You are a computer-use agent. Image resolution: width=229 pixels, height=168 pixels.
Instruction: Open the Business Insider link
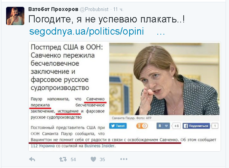pos(99,146)
